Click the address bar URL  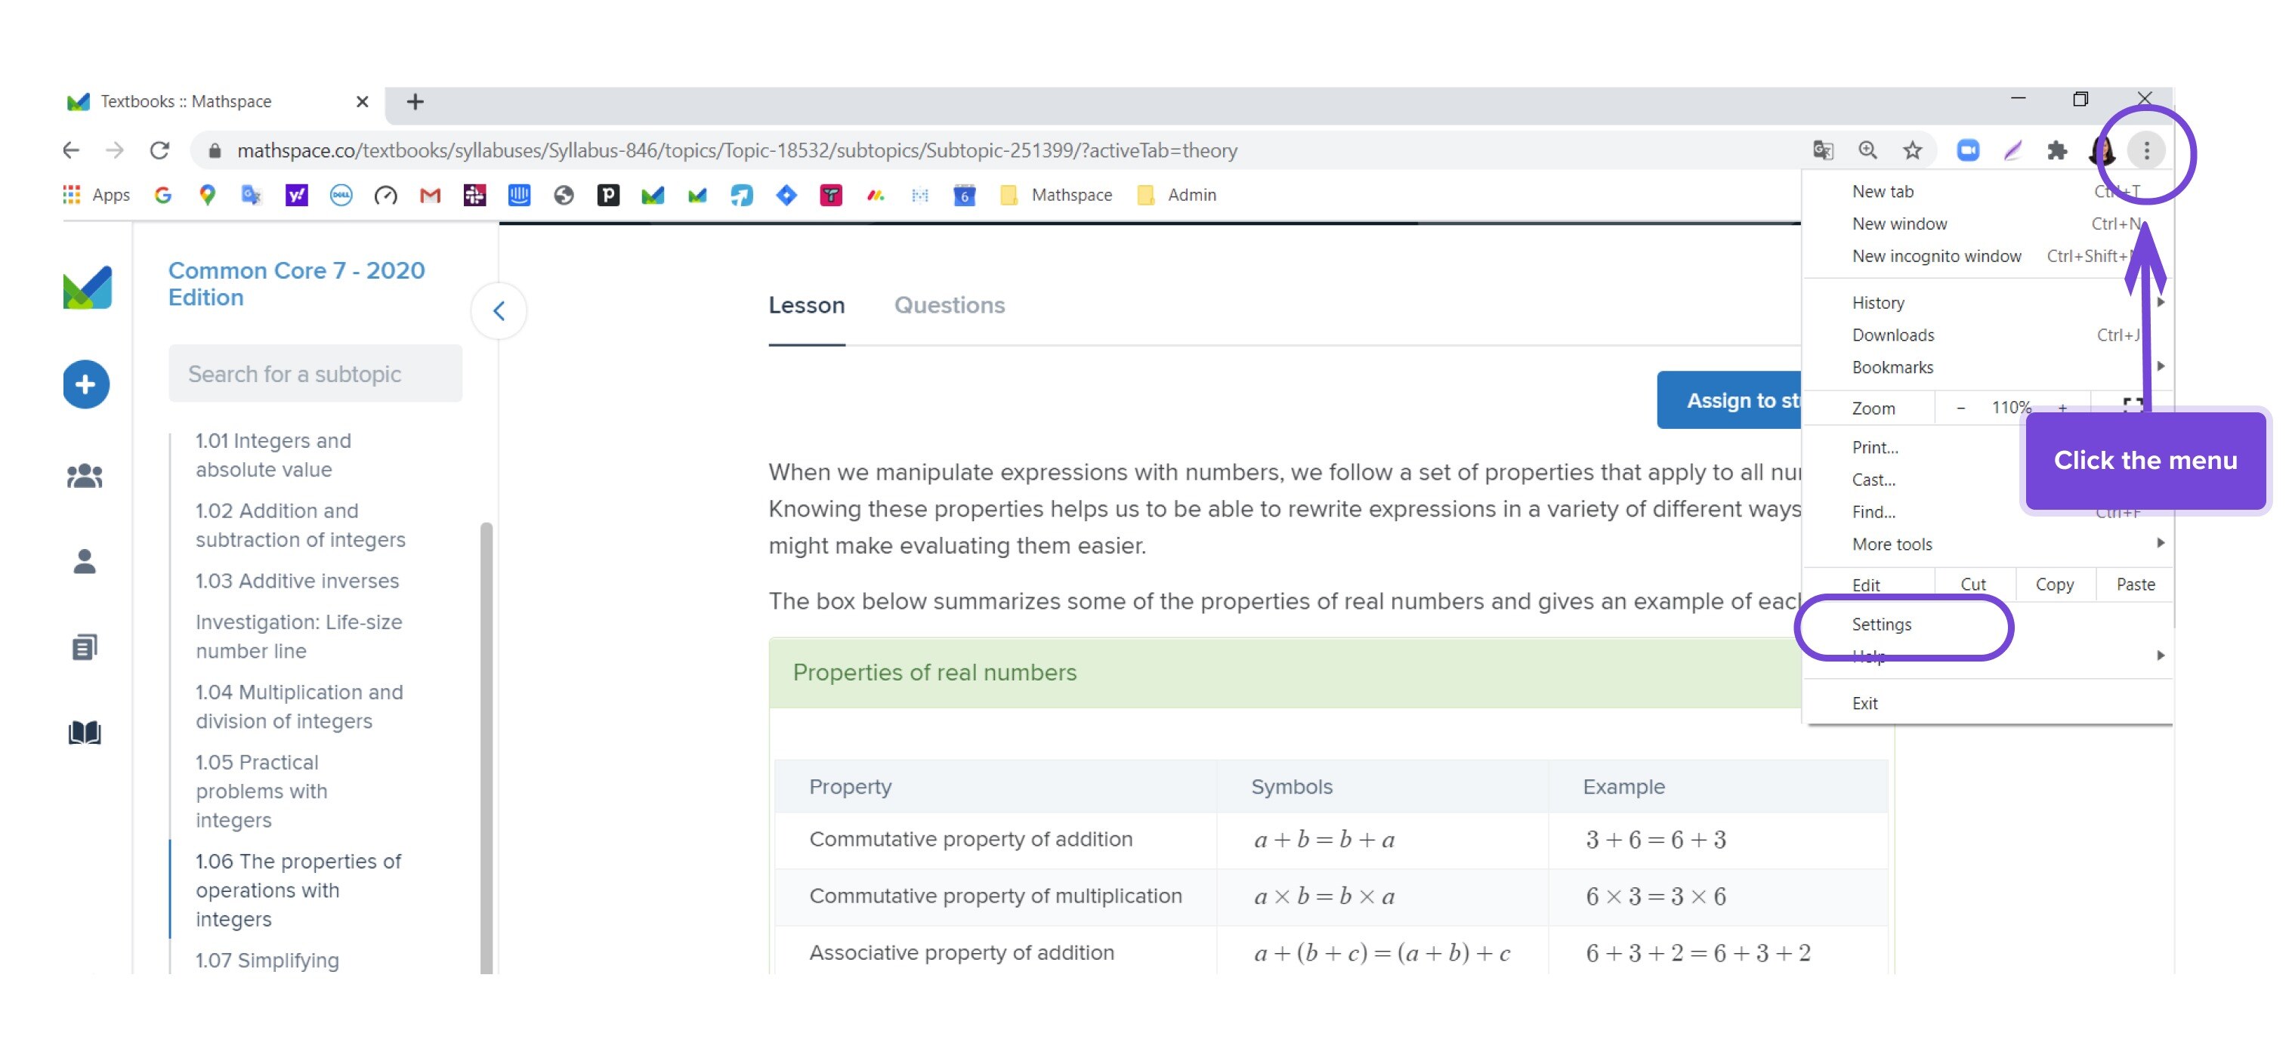(x=737, y=150)
